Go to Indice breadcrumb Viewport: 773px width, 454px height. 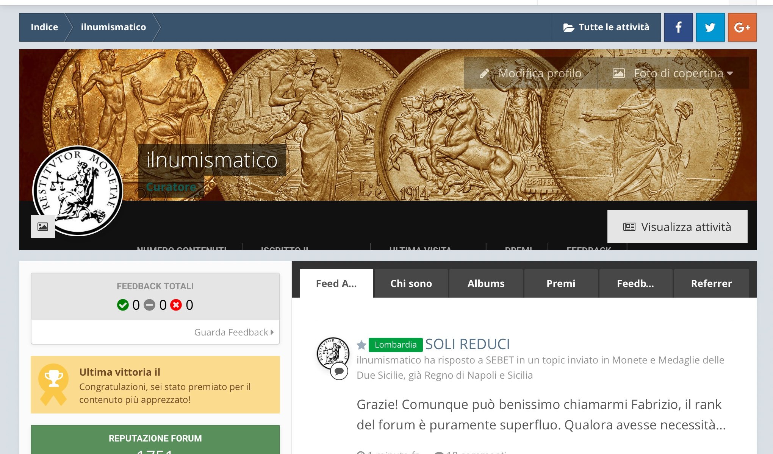tap(44, 27)
